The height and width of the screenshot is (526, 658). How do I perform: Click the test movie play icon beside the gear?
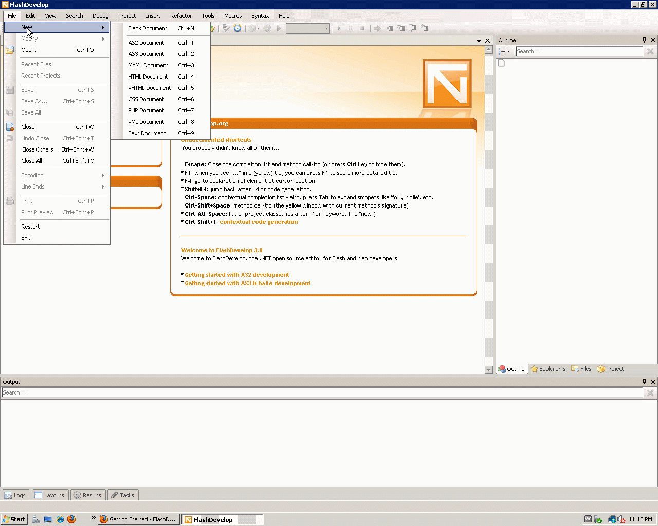click(279, 28)
